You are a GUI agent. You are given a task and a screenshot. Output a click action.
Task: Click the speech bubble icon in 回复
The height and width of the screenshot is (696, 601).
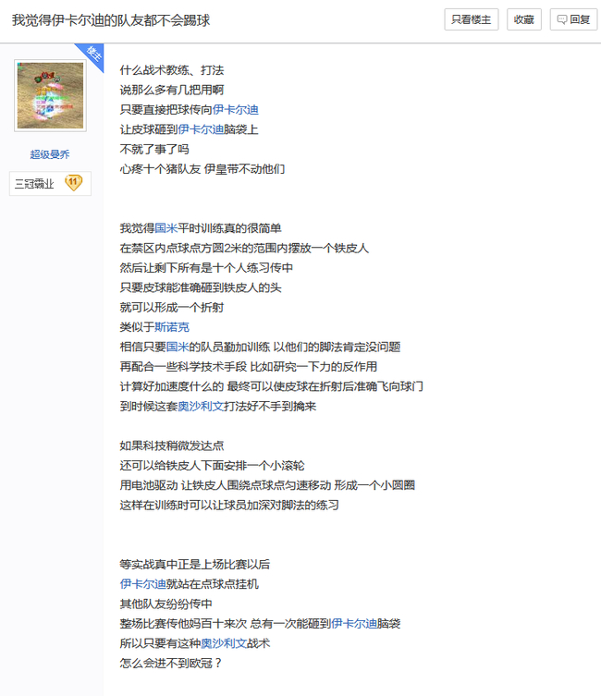click(x=562, y=19)
